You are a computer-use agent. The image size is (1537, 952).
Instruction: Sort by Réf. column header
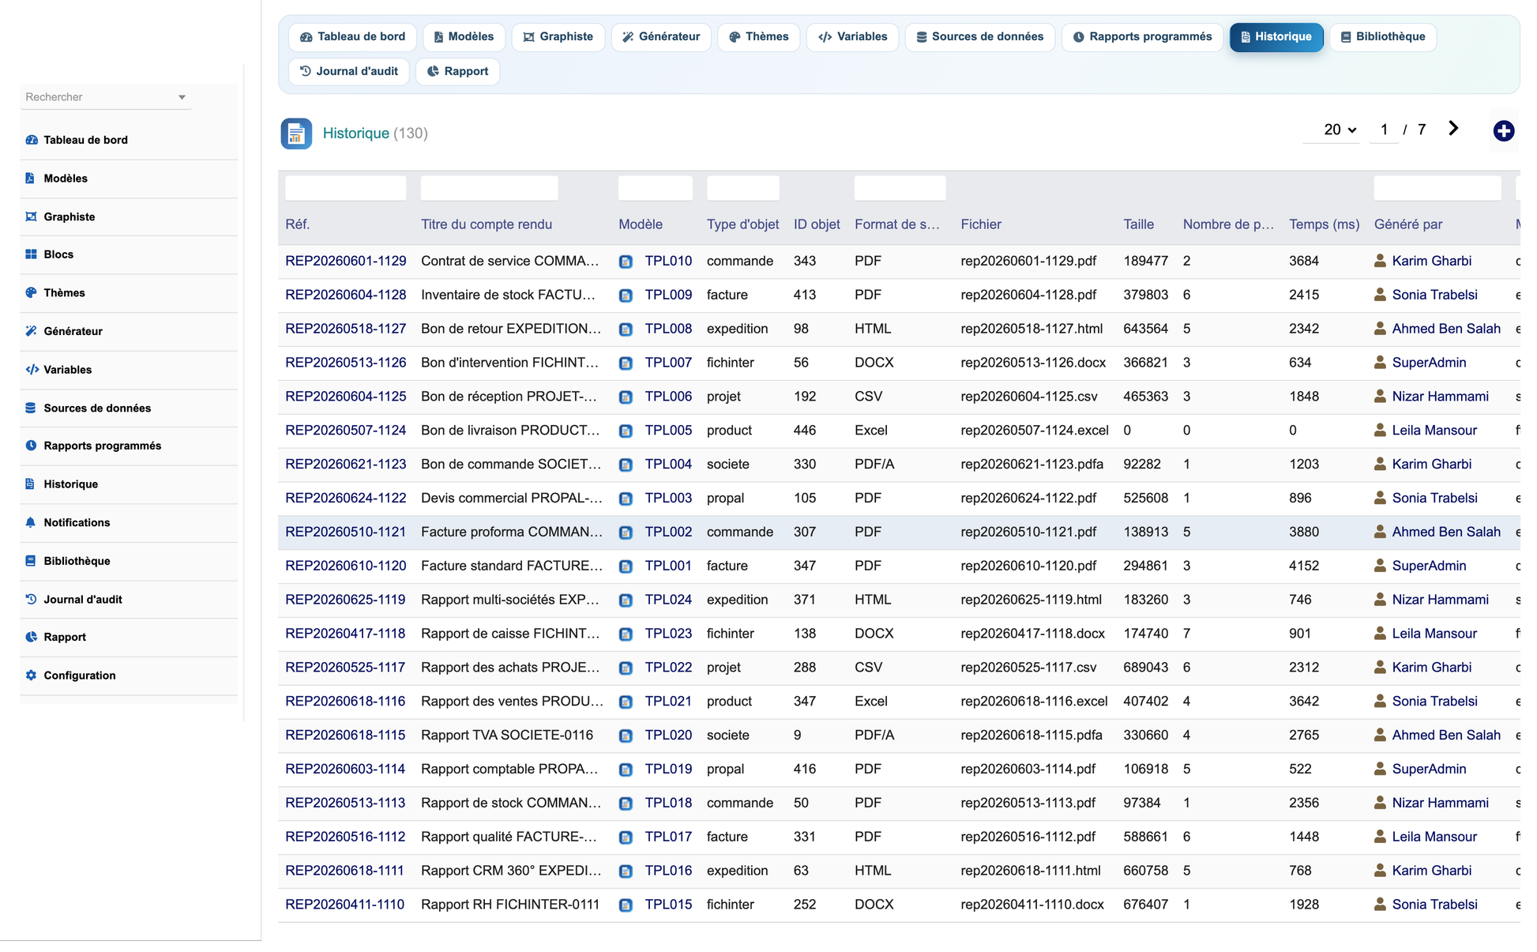click(297, 224)
